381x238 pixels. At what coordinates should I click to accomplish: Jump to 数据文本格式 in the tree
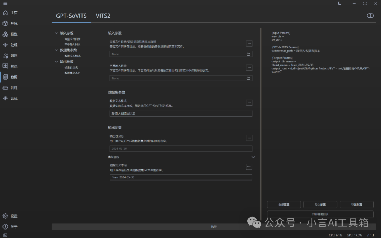[x=72, y=56]
